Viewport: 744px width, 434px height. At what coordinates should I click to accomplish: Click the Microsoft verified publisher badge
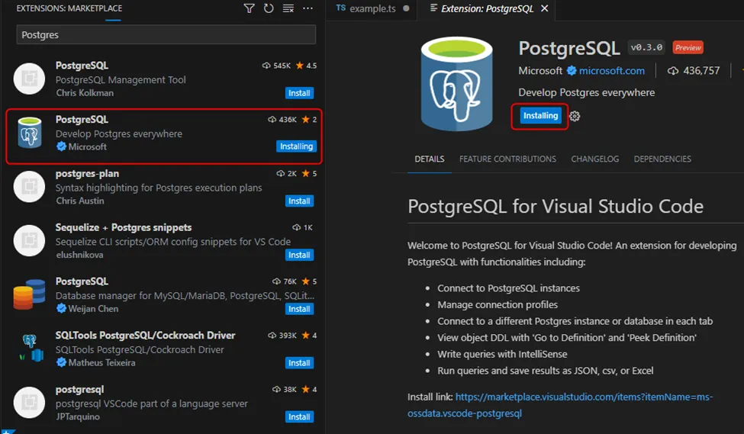coord(571,71)
